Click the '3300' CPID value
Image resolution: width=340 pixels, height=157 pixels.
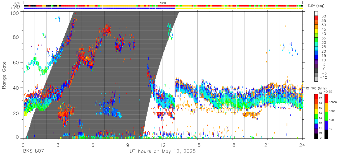(x=163, y=3)
